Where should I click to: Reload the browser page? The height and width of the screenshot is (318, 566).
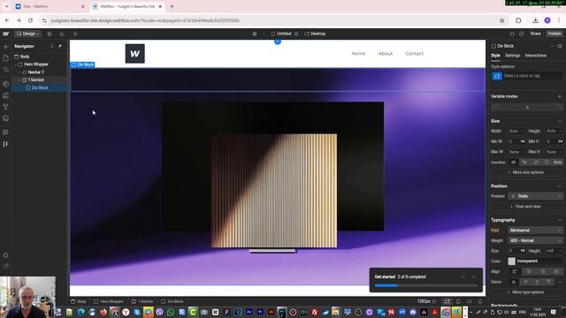click(30, 20)
